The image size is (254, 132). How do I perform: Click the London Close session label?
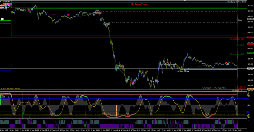tap(183, 71)
